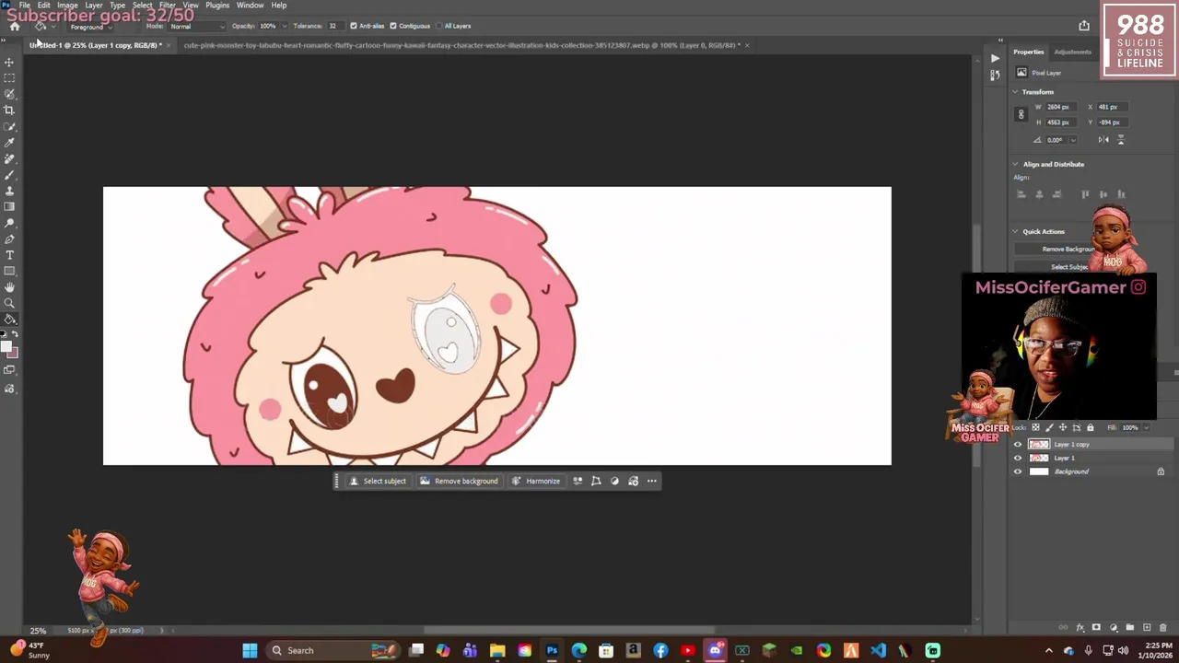
Task: Select the Type tool
Action: pos(9,255)
